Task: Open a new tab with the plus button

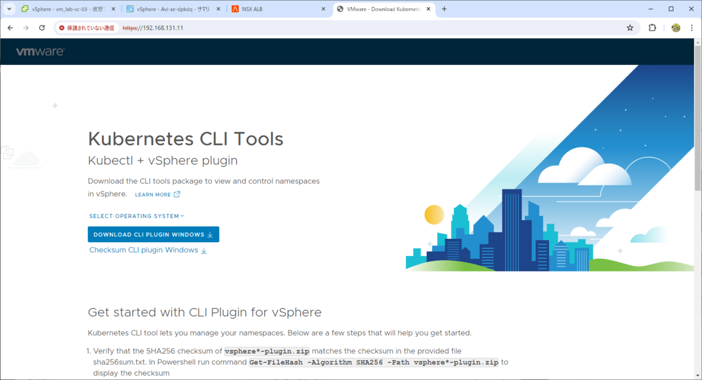Action: coord(444,9)
